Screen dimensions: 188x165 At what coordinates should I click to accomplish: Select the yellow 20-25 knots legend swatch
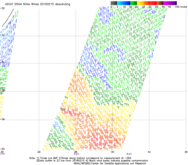(x=140, y=3)
